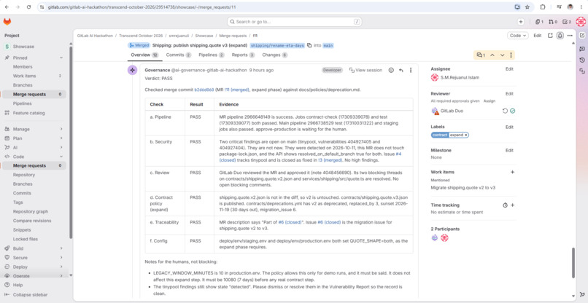This screenshot has width=588, height=303.
Task: Add emoji reaction to Governance comment
Action: [391, 70]
